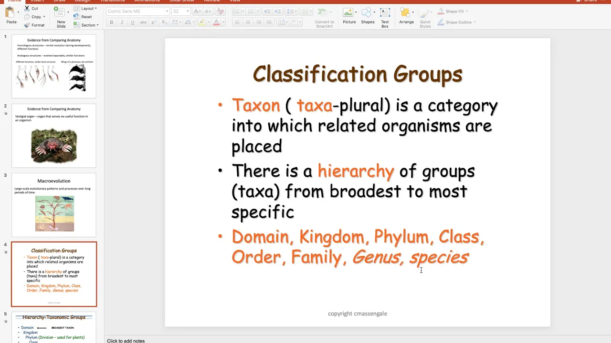
Task: Toggle Subscript formatting
Action: click(x=164, y=22)
